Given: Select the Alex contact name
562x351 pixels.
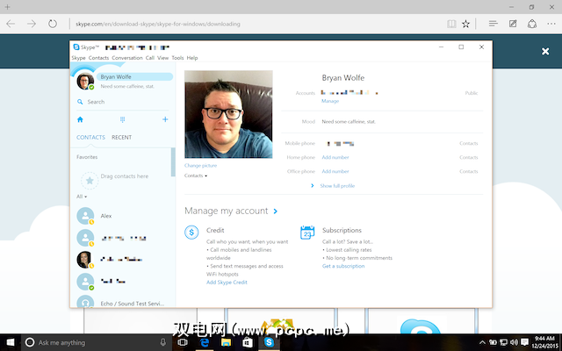Looking at the screenshot, I should pyautogui.click(x=106, y=216).
